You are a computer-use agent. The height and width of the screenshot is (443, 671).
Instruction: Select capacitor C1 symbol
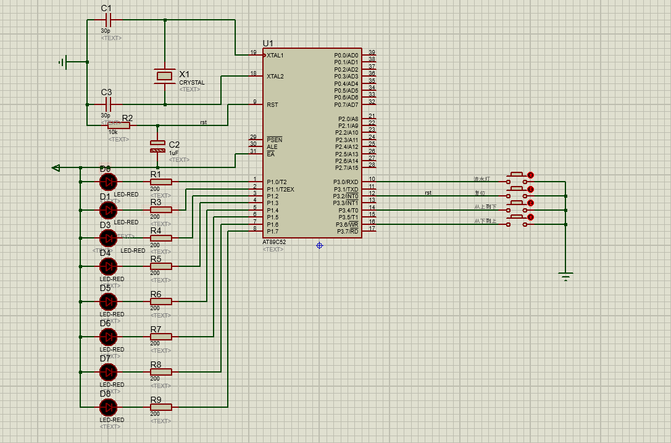(108, 20)
